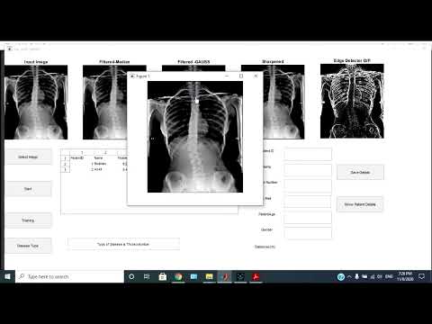The width and height of the screenshot is (432, 324).
Task: Open File Explorer from taskbar
Action: pyautogui.click(x=210, y=276)
